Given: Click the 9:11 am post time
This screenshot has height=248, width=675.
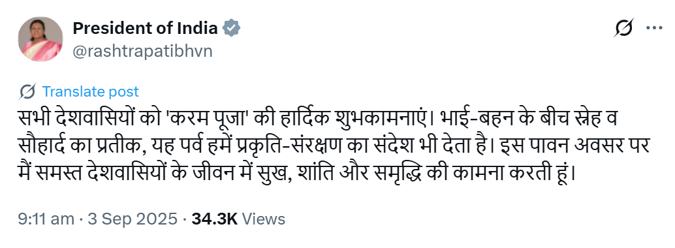Looking at the screenshot, I should pos(46,219).
